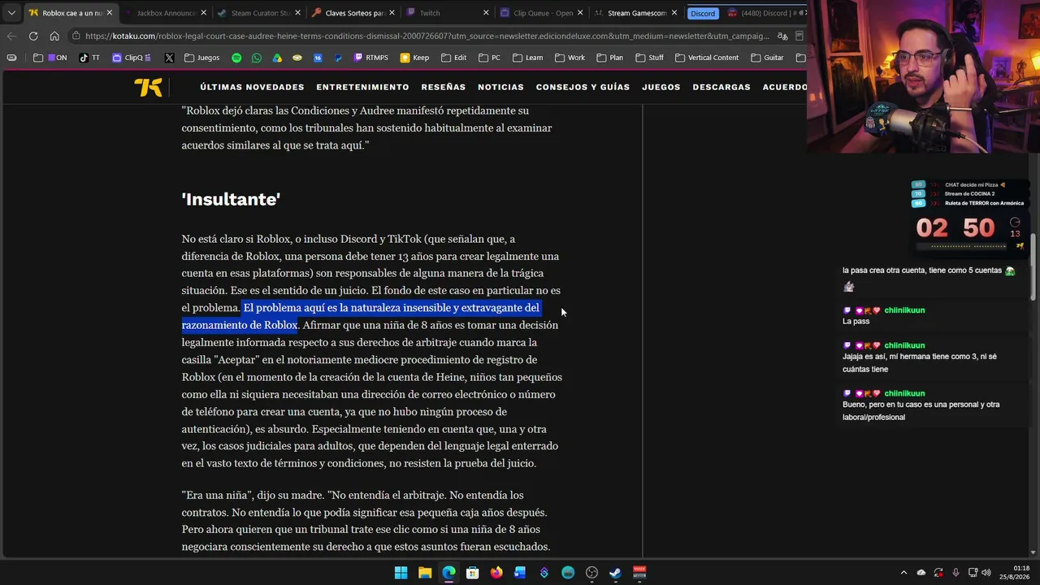Screen dimensions: 1040x585
Task: Open JUEGOS in Kotaku nav
Action: 661,87
